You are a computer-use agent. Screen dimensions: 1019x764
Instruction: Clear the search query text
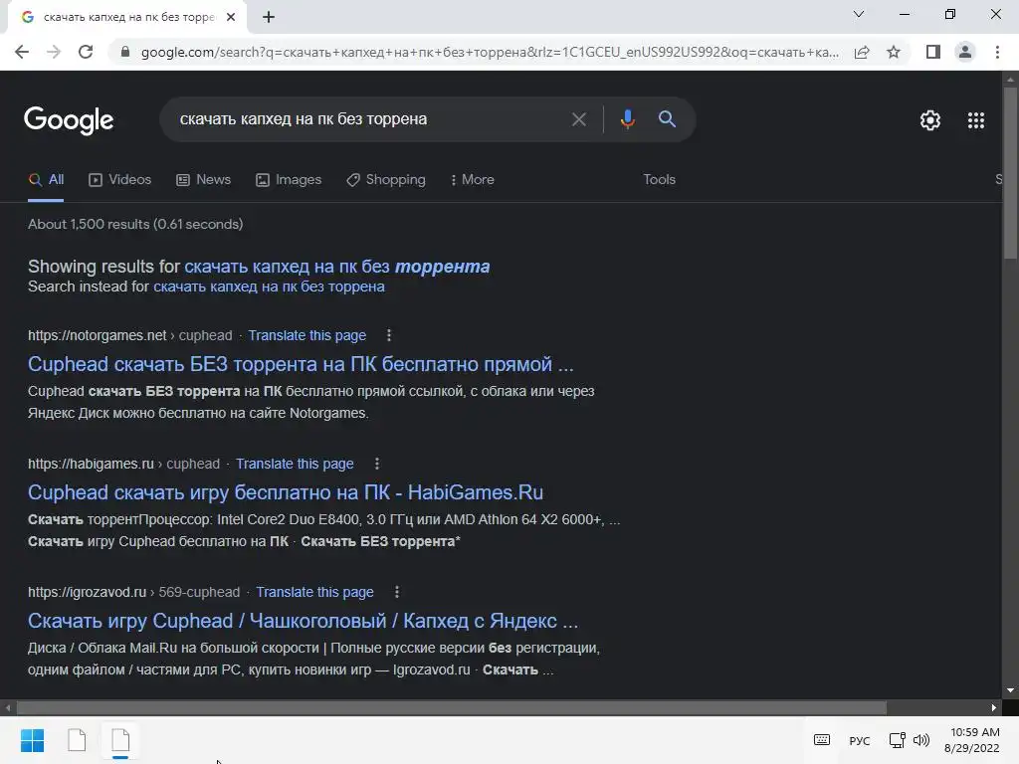tap(578, 119)
